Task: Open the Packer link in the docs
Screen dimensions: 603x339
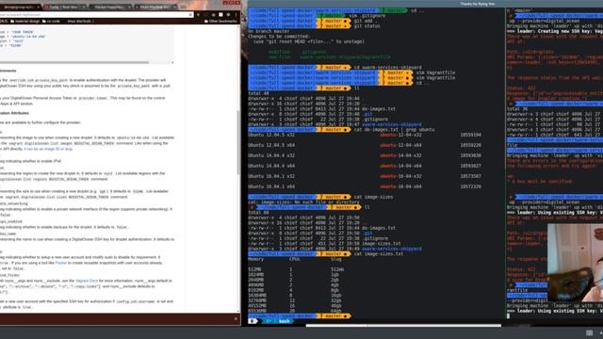Action: click(60, 263)
